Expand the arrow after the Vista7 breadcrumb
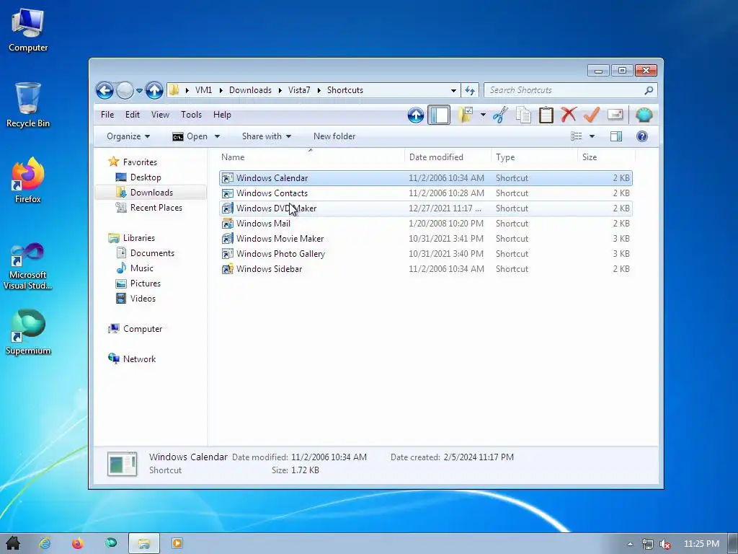 click(x=319, y=90)
